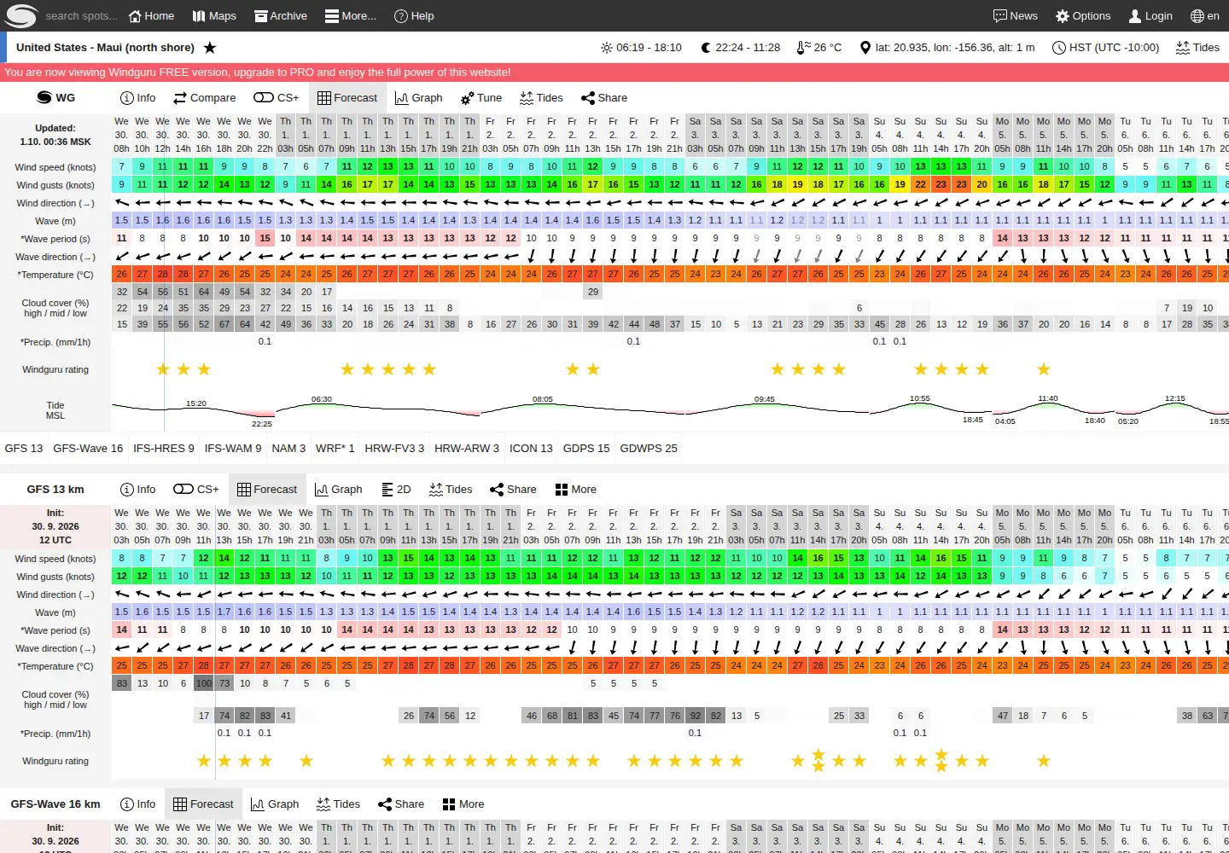This screenshot has width=1229, height=853.
Task: Click the Login user icon
Action: pyautogui.click(x=1150, y=15)
